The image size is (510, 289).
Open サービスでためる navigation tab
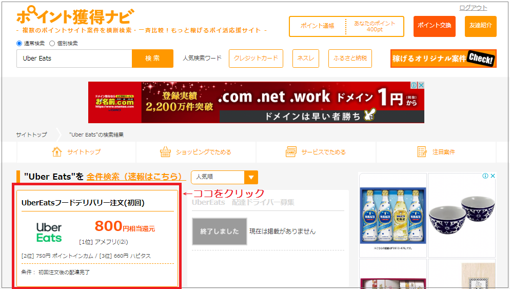pos(316,151)
